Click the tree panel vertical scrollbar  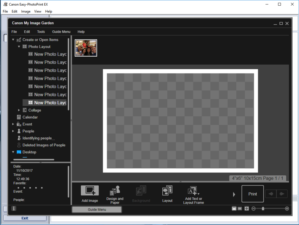tap(68, 74)
